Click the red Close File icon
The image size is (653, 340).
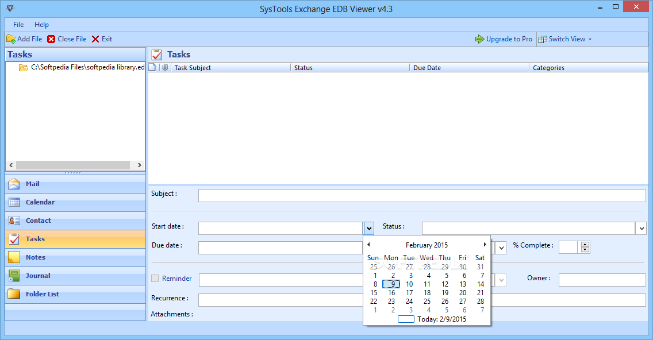[51, 39]
